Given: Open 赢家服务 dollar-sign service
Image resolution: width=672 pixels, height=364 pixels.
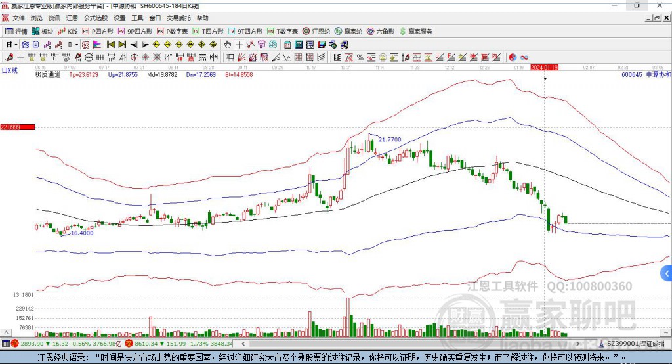Looking at the screenshot, I should (415, 32).
